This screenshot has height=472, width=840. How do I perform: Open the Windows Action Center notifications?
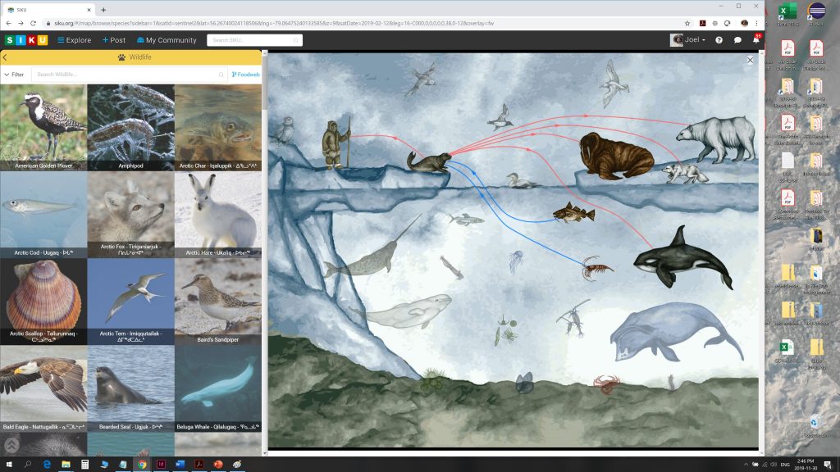(x=829, y=464)
